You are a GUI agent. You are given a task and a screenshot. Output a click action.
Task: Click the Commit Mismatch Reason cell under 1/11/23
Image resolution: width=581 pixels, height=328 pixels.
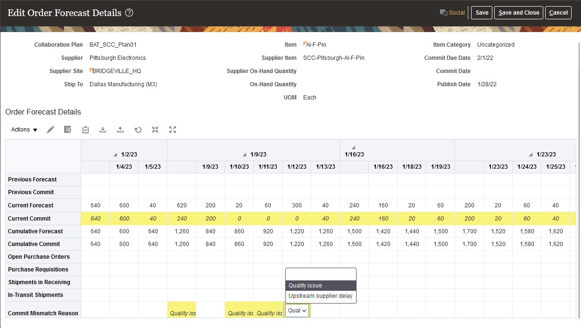tap(268, 311)
